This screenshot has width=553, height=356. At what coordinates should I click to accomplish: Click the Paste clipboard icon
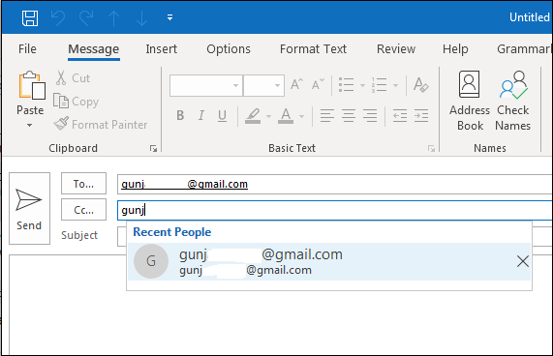[32, 85]
